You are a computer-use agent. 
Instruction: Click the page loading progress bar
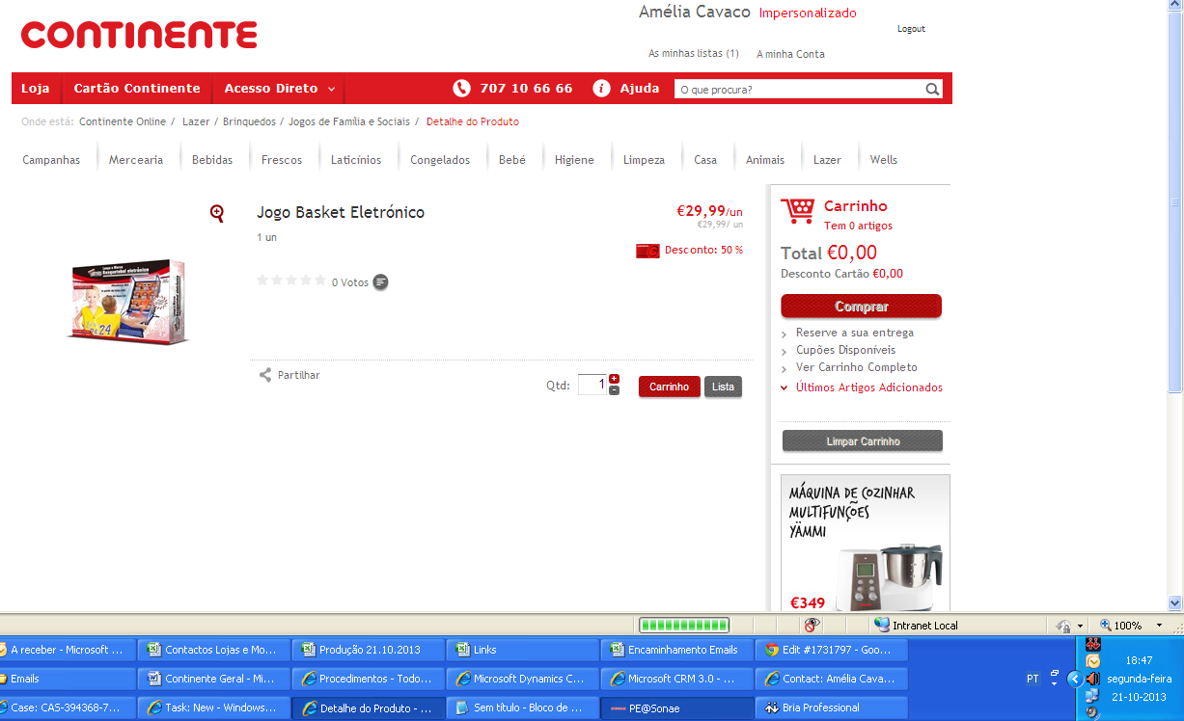[684, 626]
